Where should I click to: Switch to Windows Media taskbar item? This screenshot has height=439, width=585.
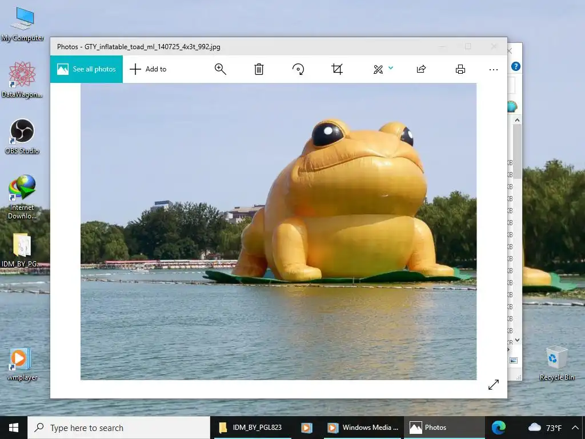363,428
